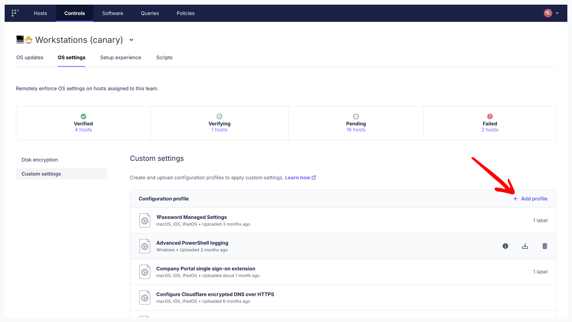Screen dimensions: 572x322
Task: Click the plus icon beside Add profile
Action: click(515, 199)
